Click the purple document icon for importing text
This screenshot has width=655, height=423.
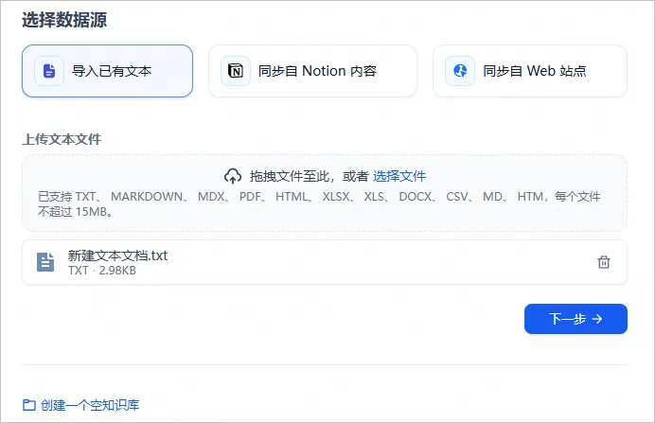pyautogui.click(x=49, y=71)
